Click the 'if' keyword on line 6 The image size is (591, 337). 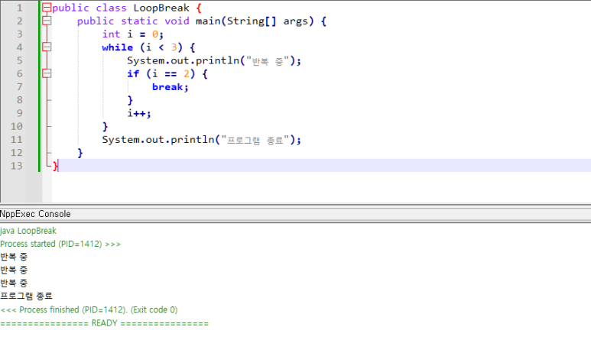tap(133, 74)
